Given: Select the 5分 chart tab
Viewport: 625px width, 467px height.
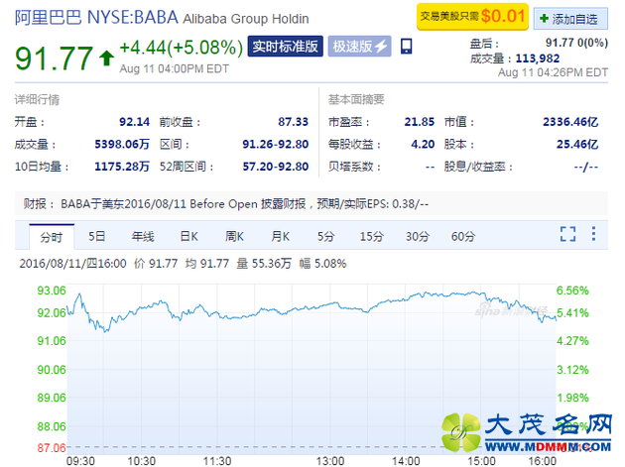Looking at the screenshot, I should (325, 236).
